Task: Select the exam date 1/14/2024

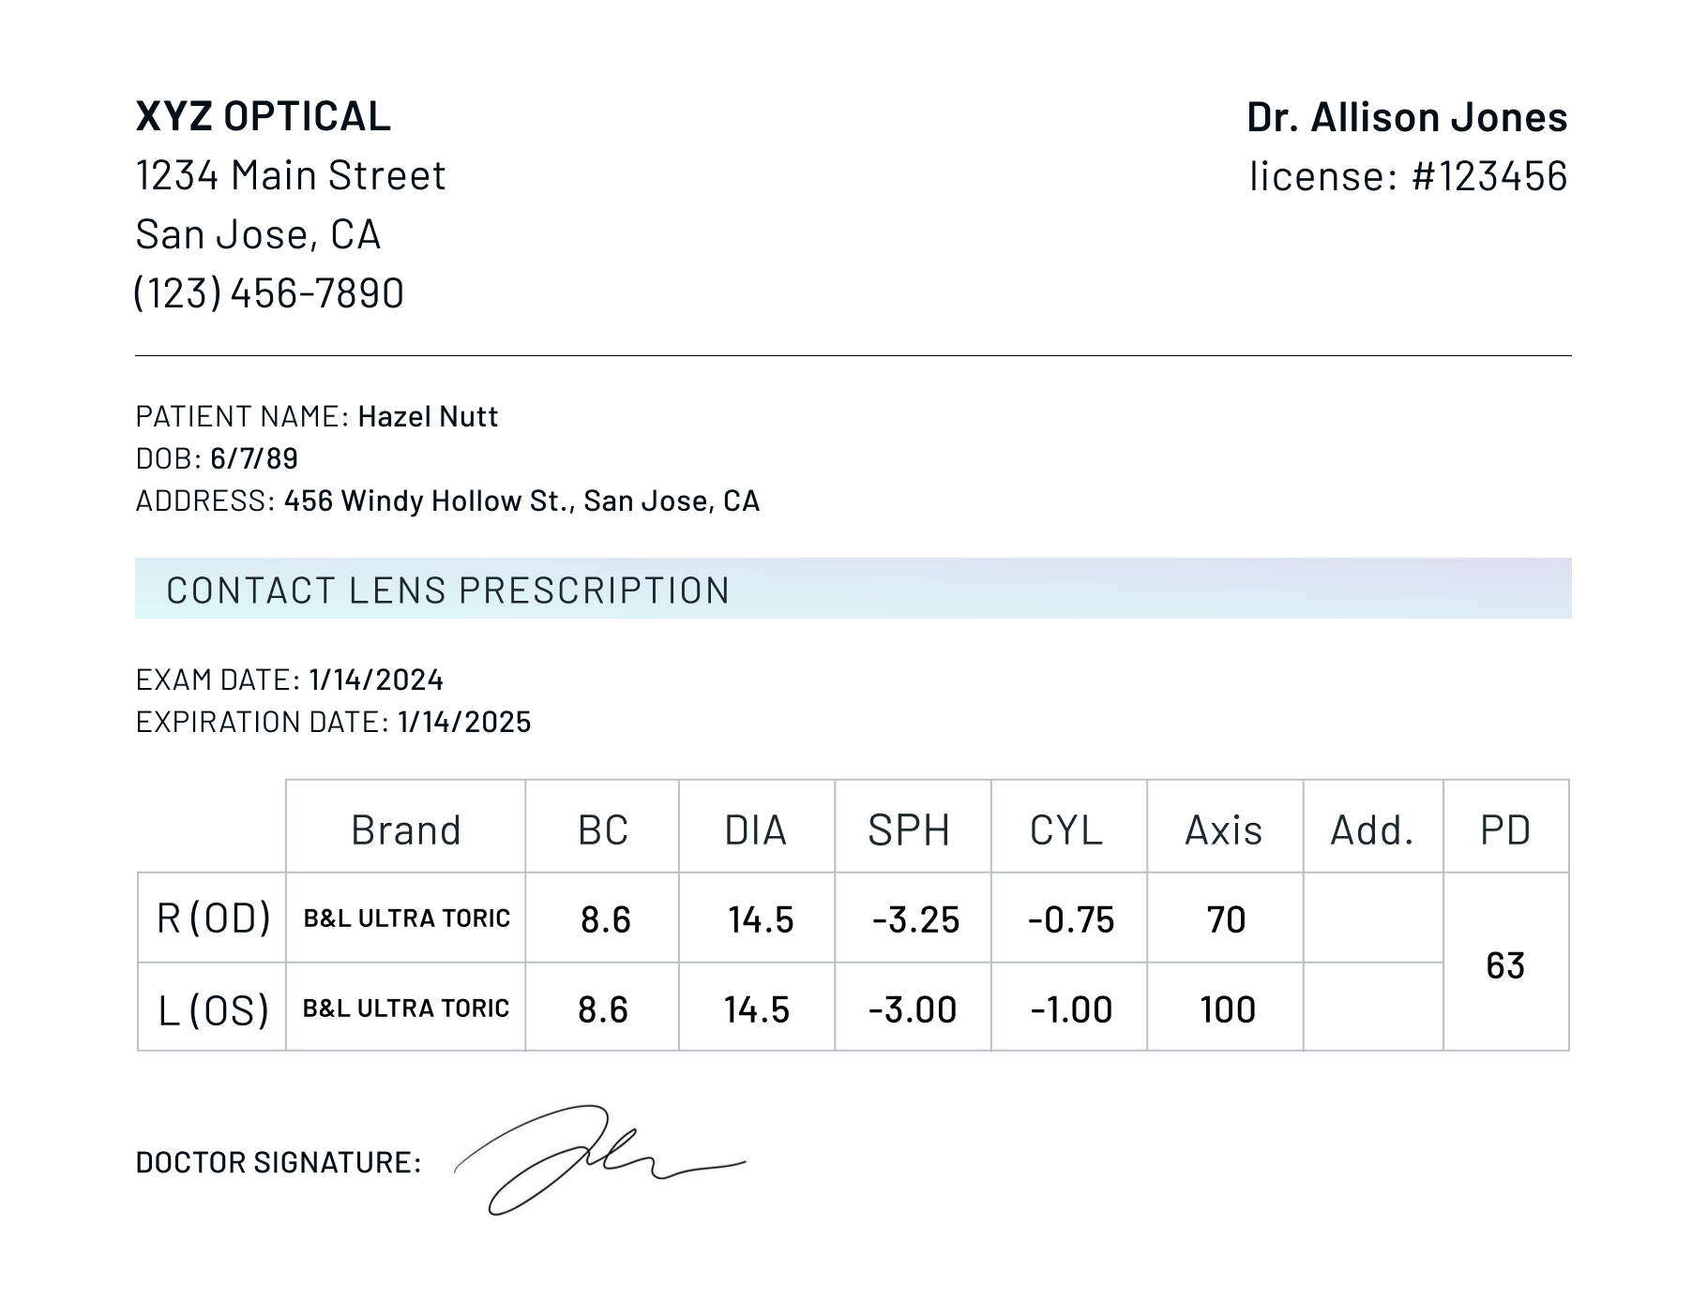Action: [376, 680]
